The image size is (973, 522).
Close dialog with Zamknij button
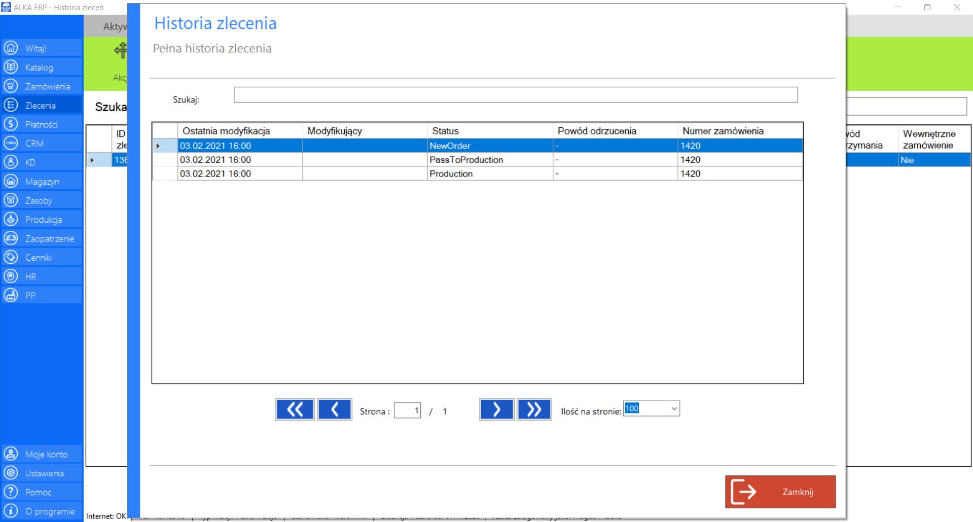tap(780, 492)
